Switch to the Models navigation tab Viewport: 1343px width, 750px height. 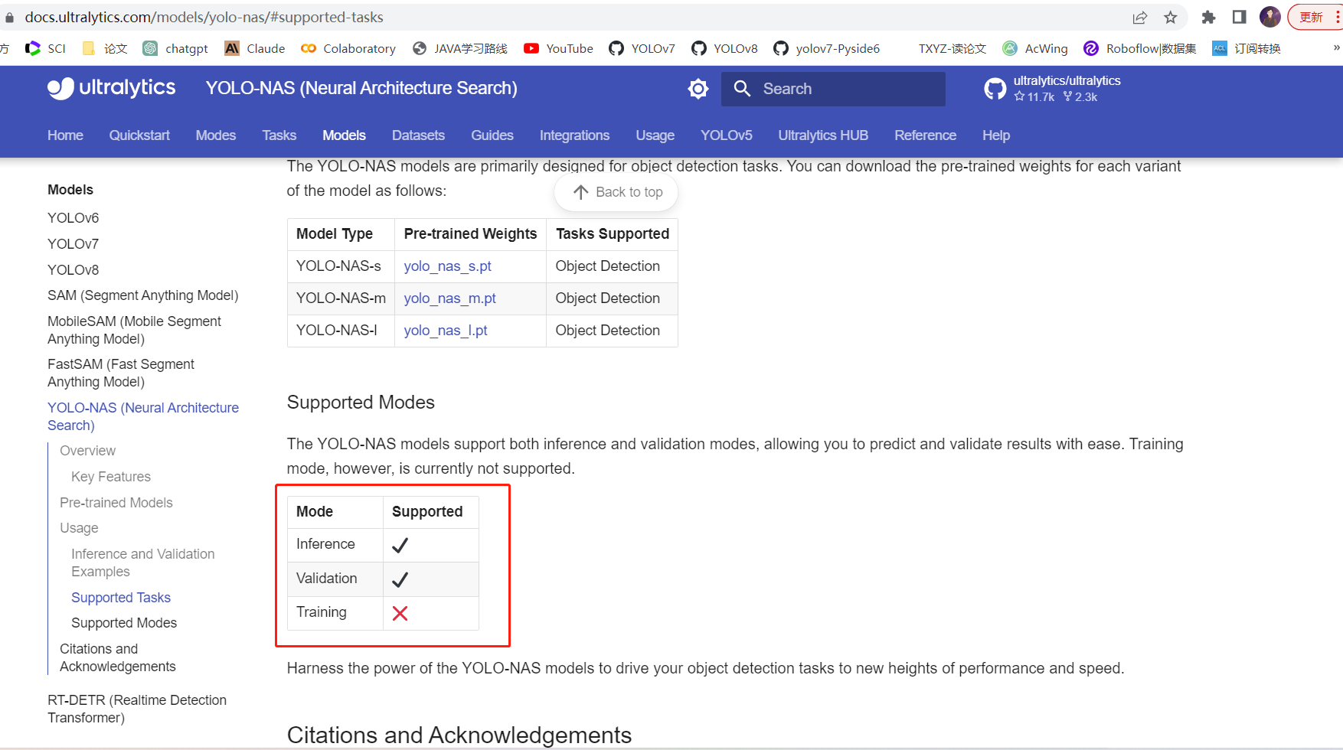coord(343,135)
